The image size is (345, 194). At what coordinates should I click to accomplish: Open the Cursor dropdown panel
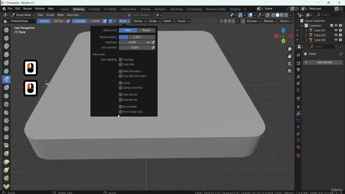(183, 21)
